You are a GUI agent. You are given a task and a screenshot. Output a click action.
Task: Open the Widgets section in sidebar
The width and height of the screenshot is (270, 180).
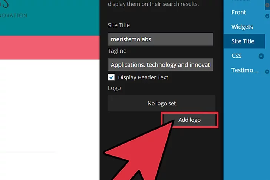(x=242, y=27)
